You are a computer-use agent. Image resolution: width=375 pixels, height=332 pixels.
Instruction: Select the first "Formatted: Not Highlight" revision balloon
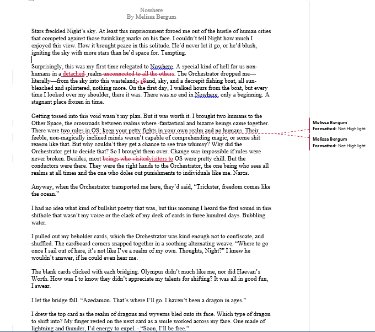tap(339, 126)
